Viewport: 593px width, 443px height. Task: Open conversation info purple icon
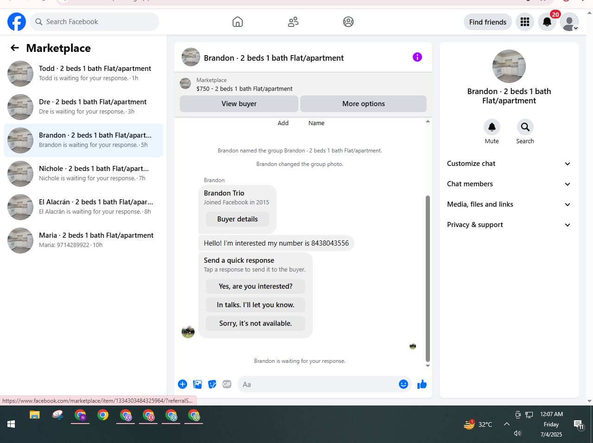point(417,57)
